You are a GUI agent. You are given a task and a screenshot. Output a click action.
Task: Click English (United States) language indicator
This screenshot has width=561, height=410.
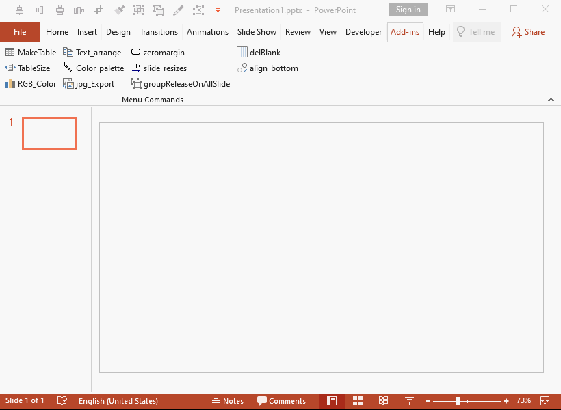pos(118,401)
